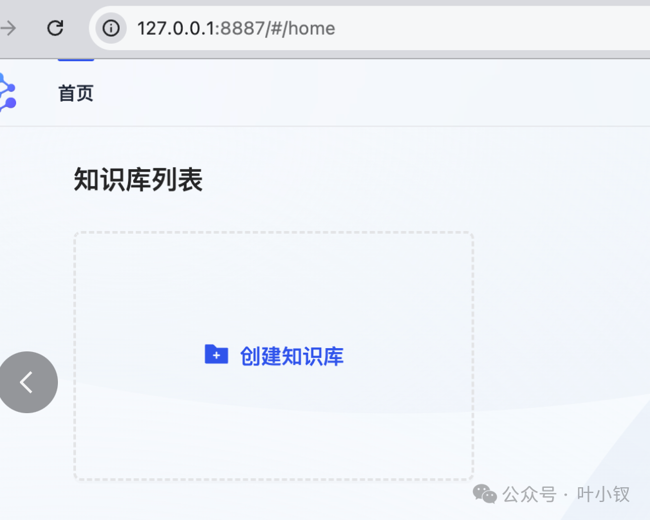Click the plus sign inside the folder icon

pos(216,356)
